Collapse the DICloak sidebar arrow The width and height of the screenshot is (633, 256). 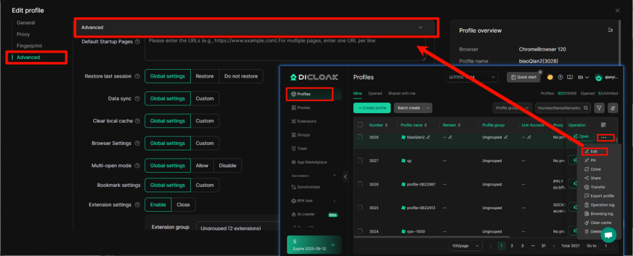tap(346, 176)
